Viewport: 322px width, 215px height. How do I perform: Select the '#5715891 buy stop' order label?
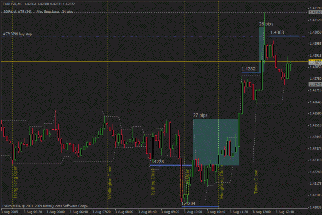click(x=18, y=34)
